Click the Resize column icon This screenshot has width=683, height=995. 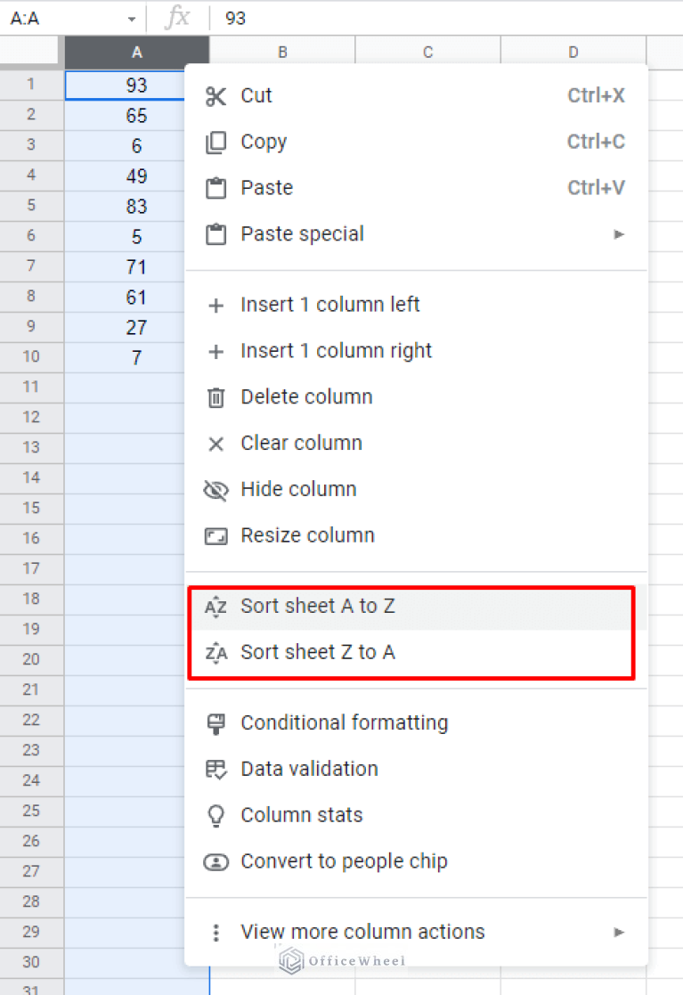(215, 536)
